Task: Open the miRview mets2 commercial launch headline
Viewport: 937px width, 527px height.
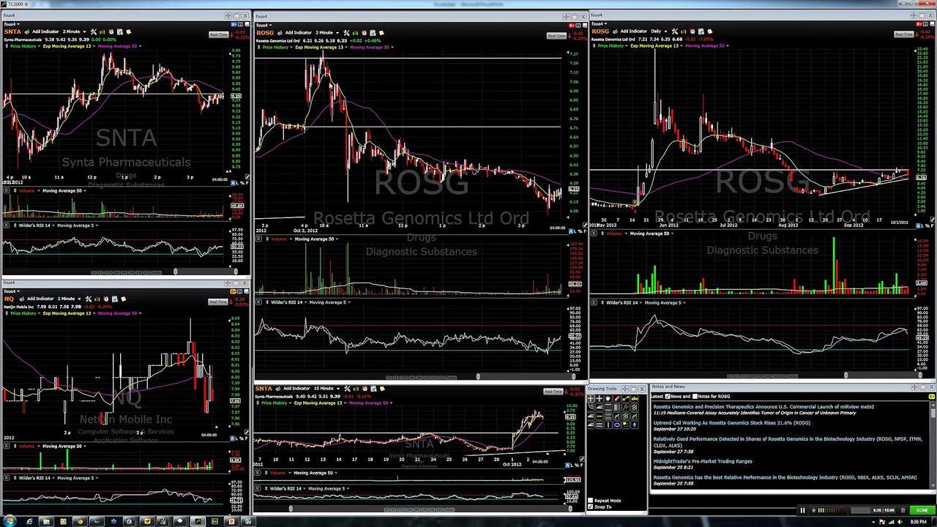Action: pos(764,407)
